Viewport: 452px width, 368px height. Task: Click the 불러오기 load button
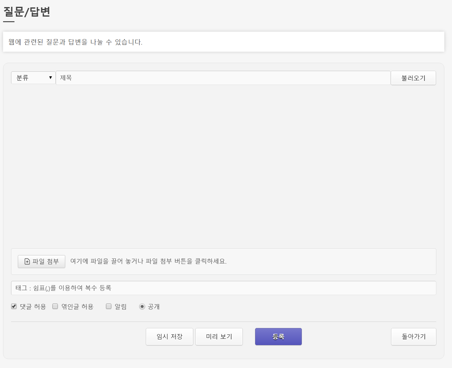[413, 78]
